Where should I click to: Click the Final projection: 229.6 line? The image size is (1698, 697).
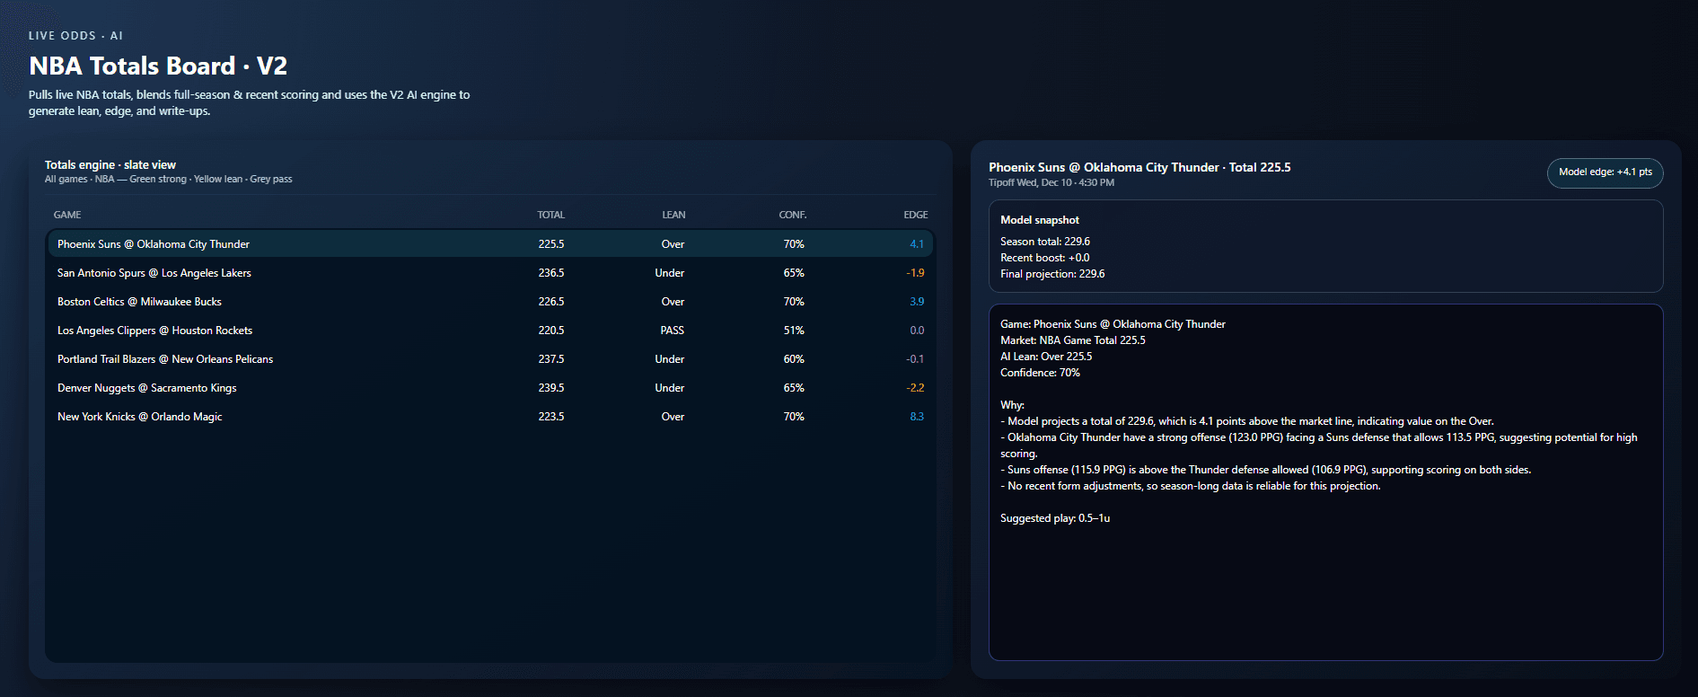pos(1052,274)
